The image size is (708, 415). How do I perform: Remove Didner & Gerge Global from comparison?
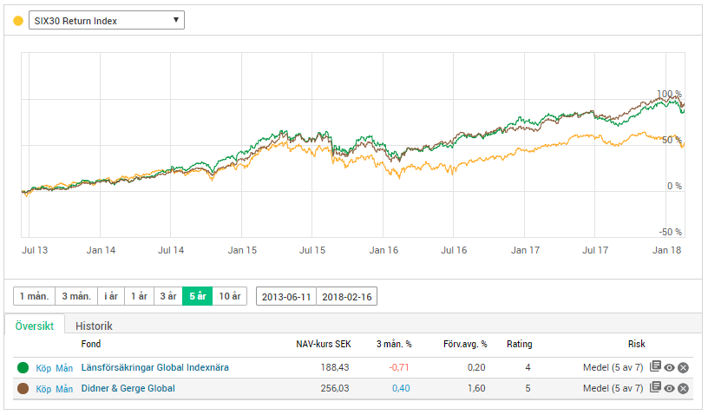pos(684,388)
